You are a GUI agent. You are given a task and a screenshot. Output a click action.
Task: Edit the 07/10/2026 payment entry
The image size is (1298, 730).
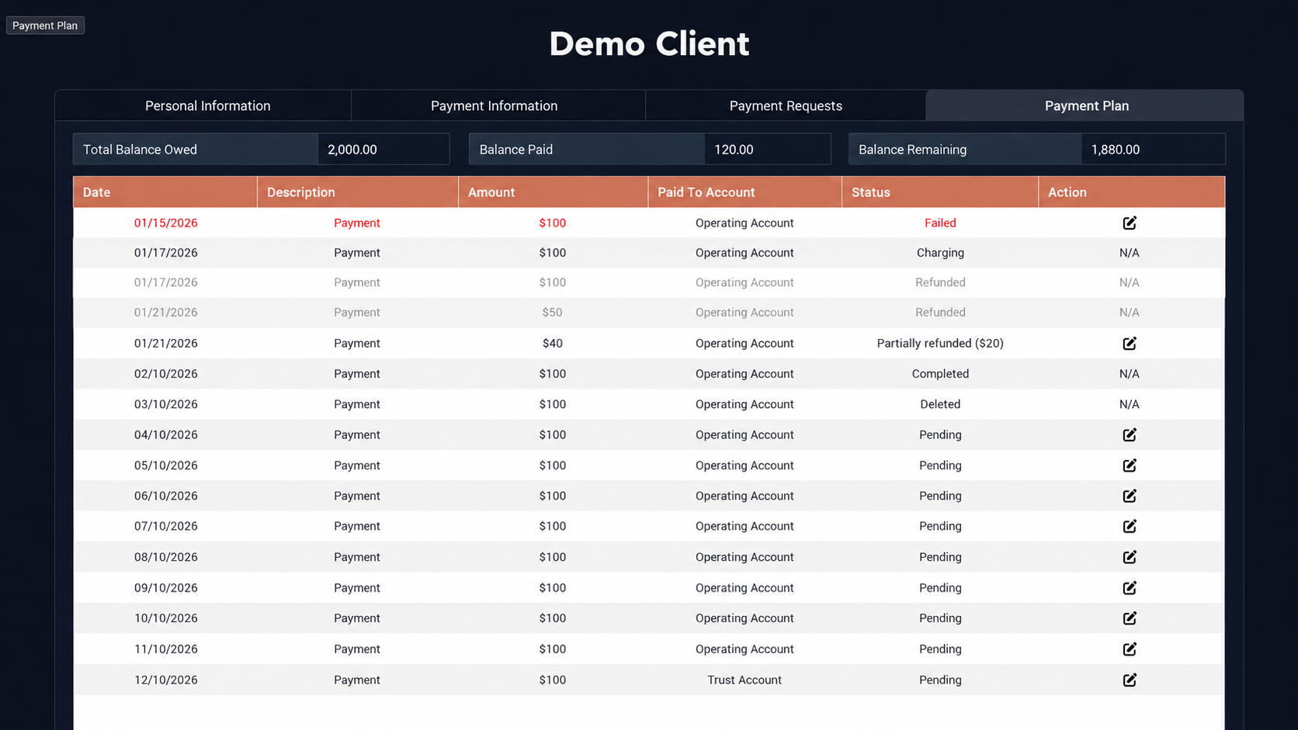[x=1130, y=526]
